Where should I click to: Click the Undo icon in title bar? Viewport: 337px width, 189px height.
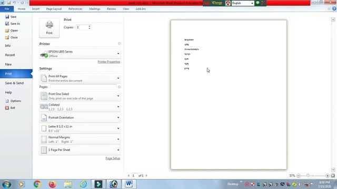tap(14, 3)
